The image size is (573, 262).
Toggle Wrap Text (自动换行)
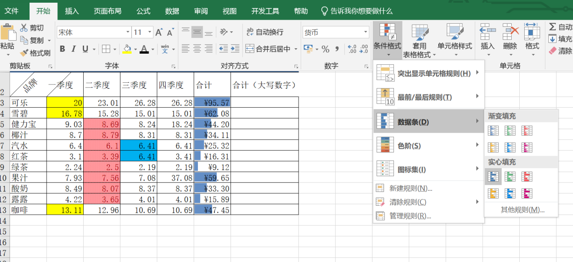click(265, 32)
